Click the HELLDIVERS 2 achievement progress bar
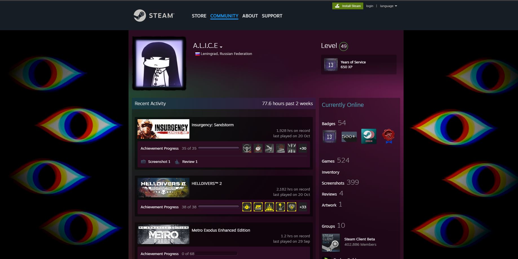 tap(219, 207)
